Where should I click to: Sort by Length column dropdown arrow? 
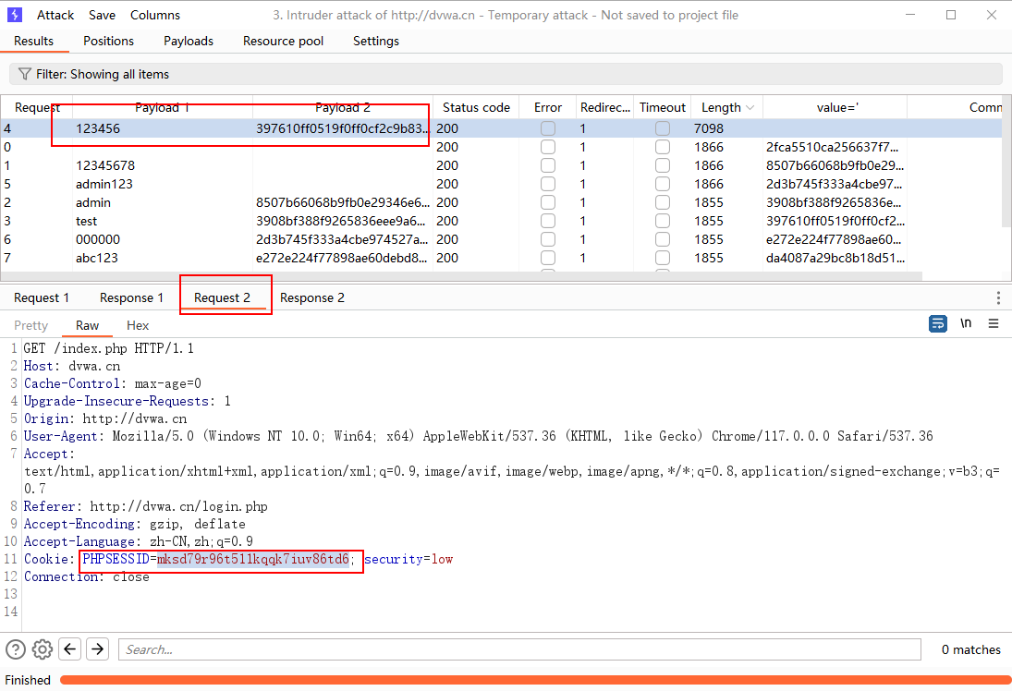pyautogui.click(x=750, y=108)
